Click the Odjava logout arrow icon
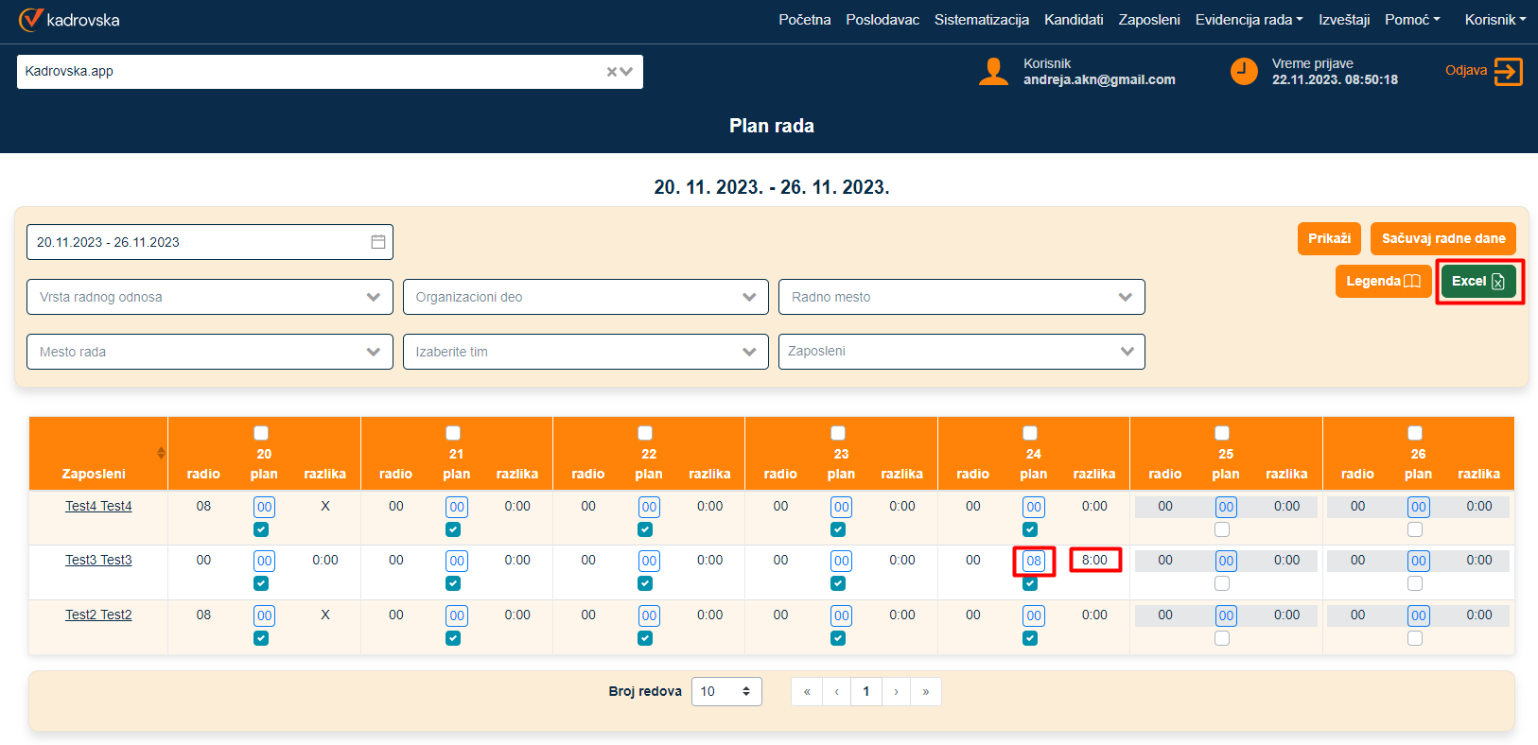The height and width of the screenshot is (745, 1538). click(x=1508, y=72)
